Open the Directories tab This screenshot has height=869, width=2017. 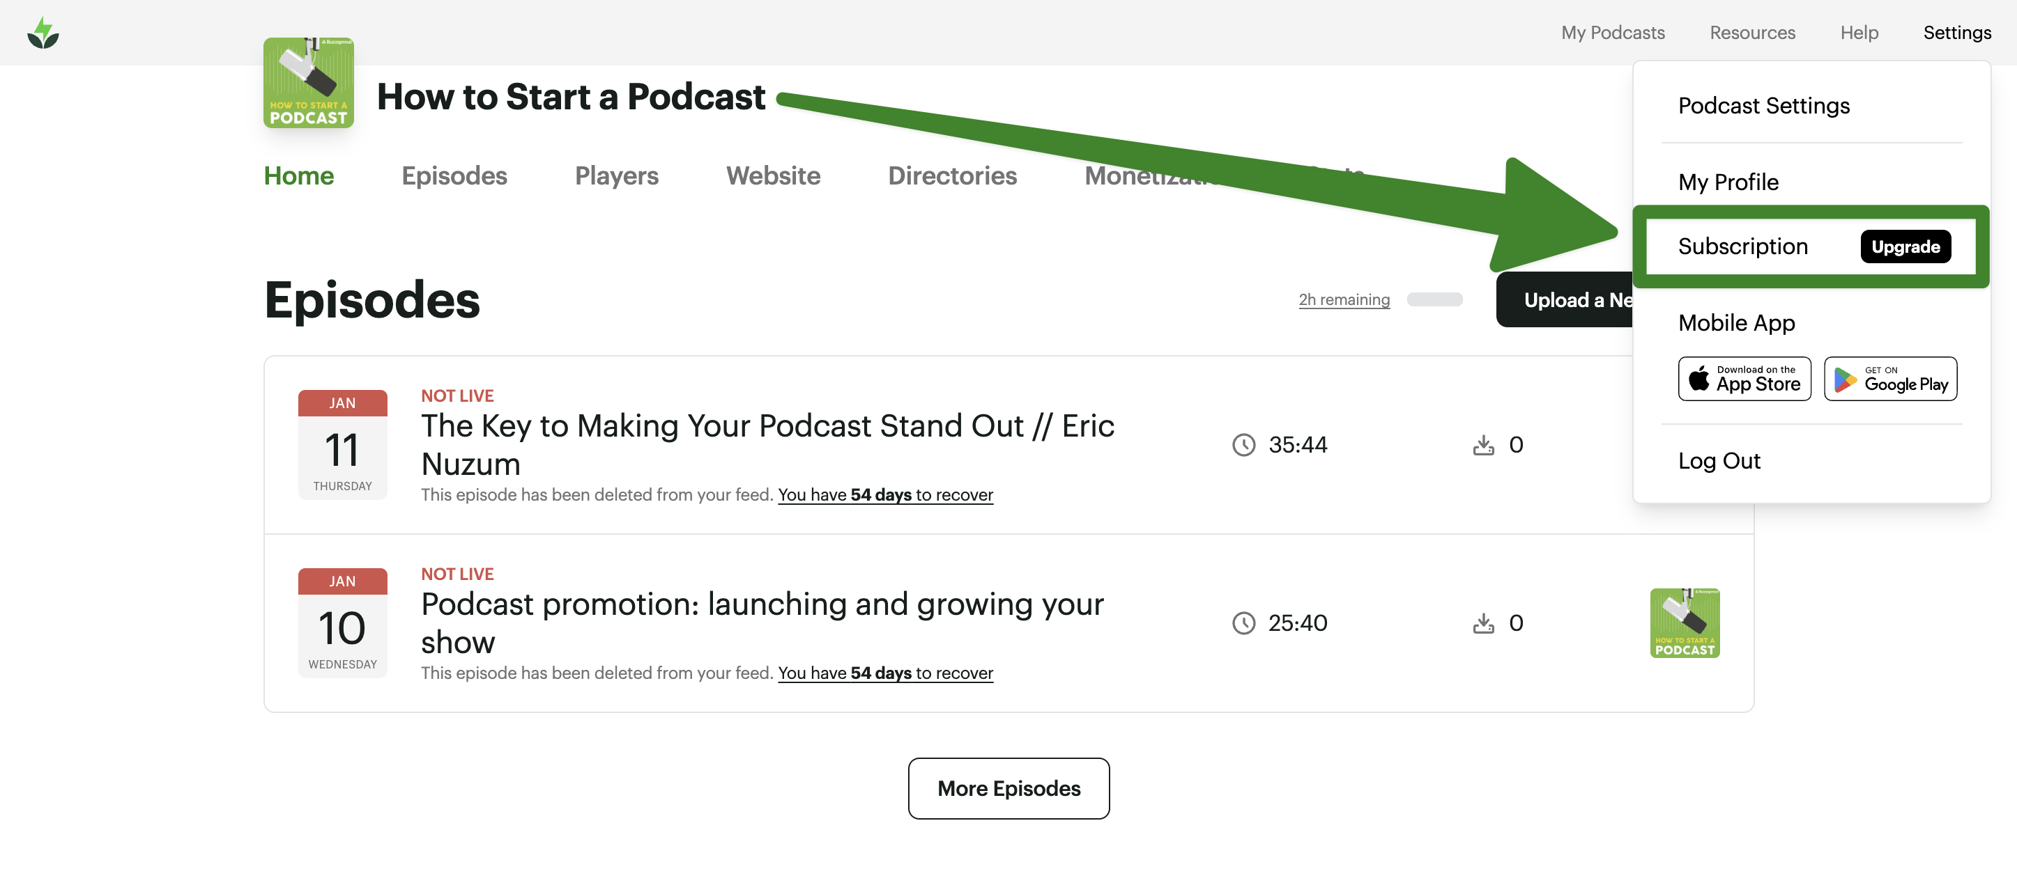click(951, 175)
